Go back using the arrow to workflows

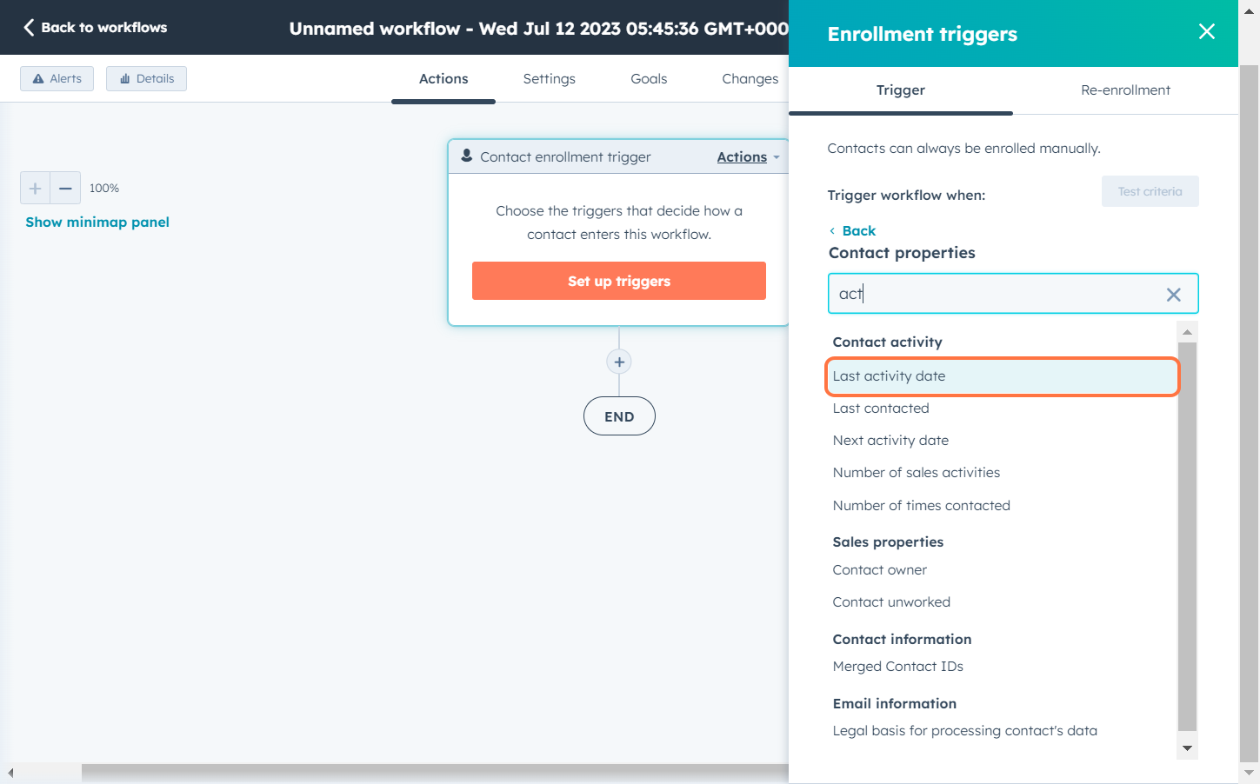pyautogui.click(x=30, y=28)
